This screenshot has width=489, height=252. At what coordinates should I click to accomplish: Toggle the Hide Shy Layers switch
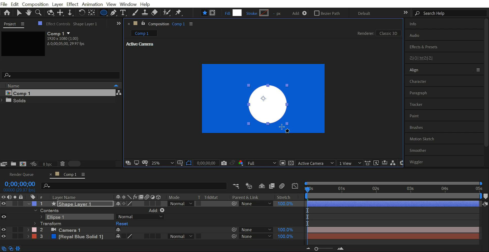coord(262,186)
